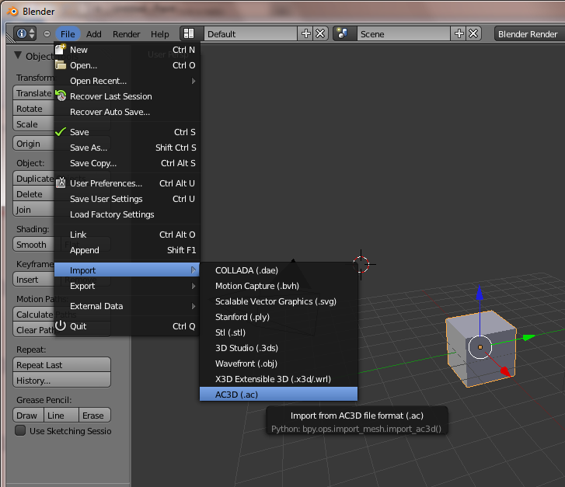Click the Repeat Last button
This screenshot has width=565, height=487.
(61, 364)
